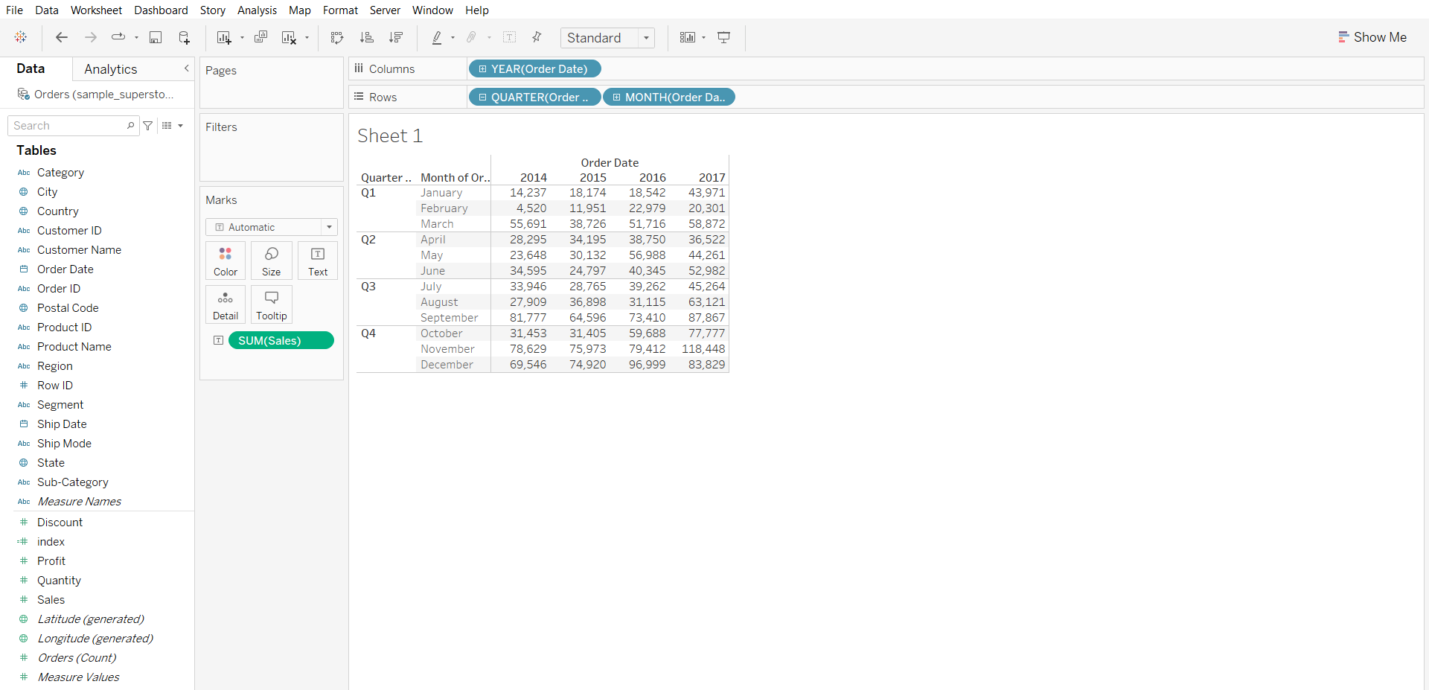Click the Swap Rows and Columns icon

(x=337, y=38)
